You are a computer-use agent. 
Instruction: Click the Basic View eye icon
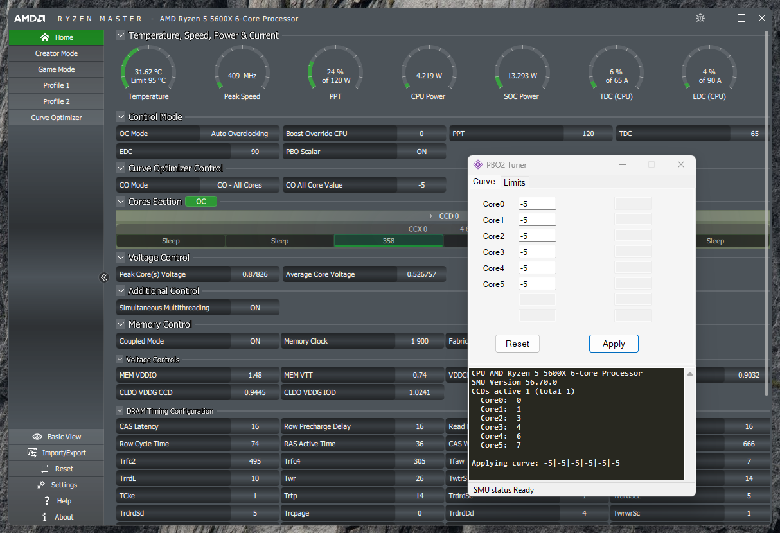point(37,437)
